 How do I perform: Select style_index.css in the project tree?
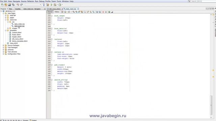pos(20,24)
